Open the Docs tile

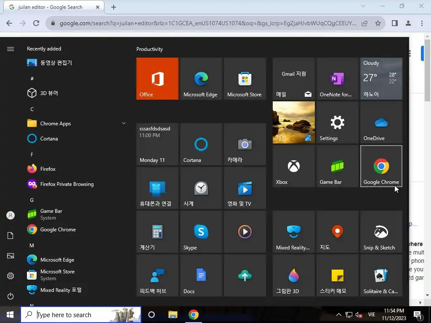tap(201, 275)
